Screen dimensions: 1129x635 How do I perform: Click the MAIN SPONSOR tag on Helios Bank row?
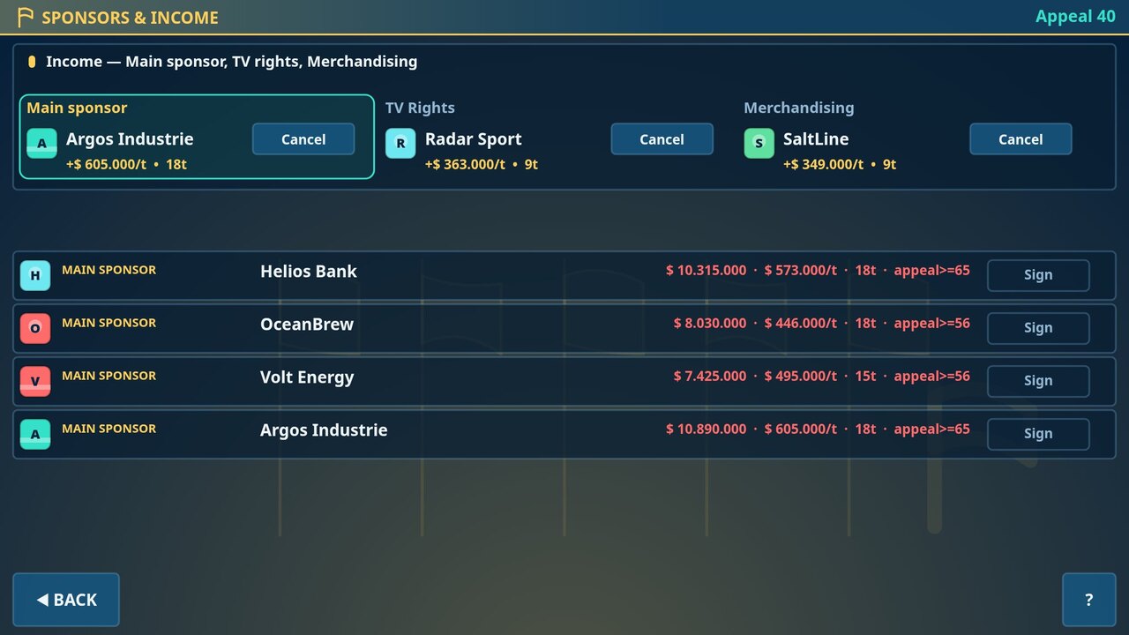point(108,270)
